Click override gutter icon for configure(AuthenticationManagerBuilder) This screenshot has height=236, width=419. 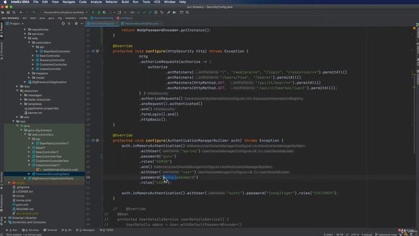click(93, 140)
